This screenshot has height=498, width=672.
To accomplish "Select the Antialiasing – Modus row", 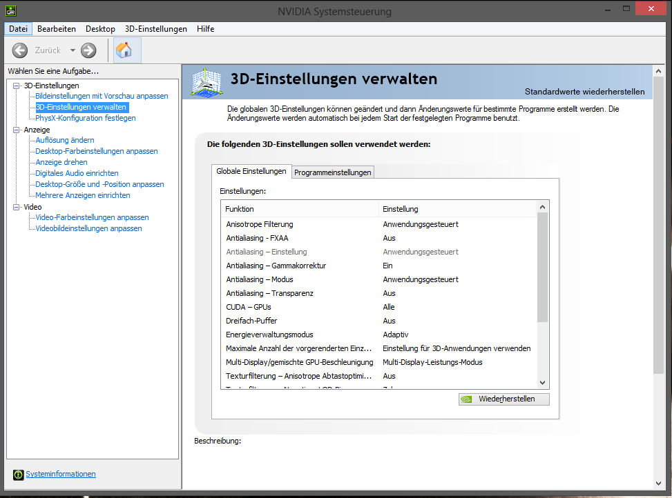I will pos(379,279).
